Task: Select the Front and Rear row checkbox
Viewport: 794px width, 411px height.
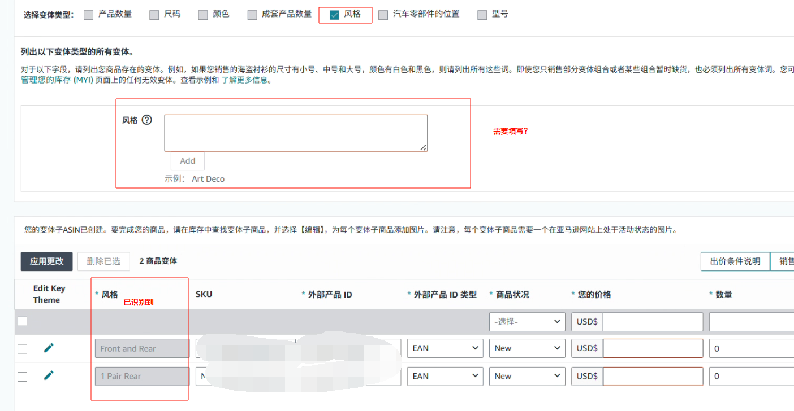Action: (x=22, y=348)
